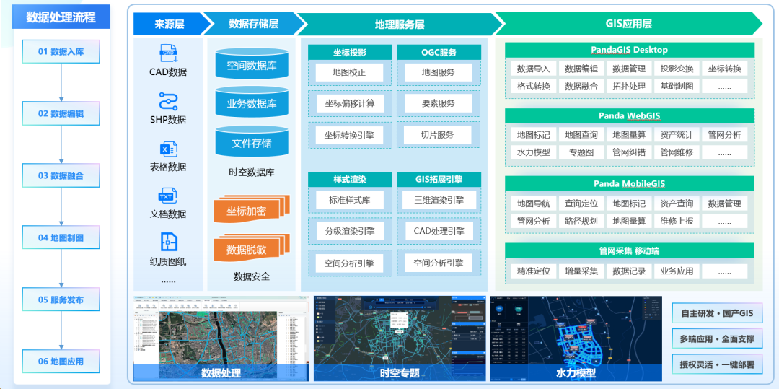This screenshot has height=389, width=779.
Task: Click the 坐标加密 orange label
Action: [247, 211]
